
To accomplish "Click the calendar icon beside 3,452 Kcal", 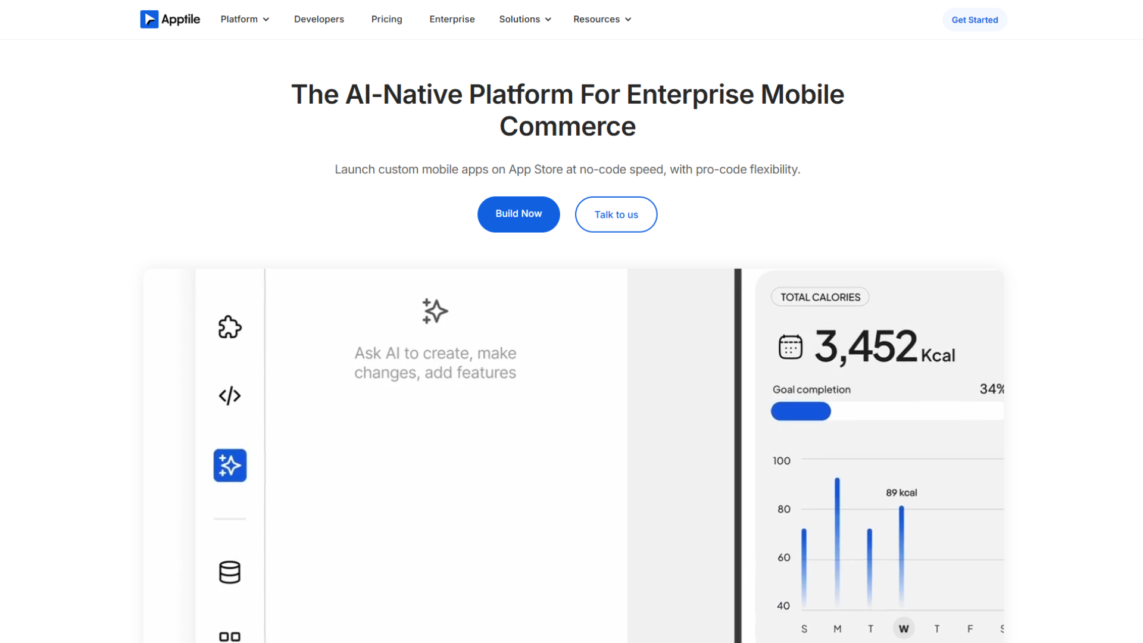I will pos(791,347).
